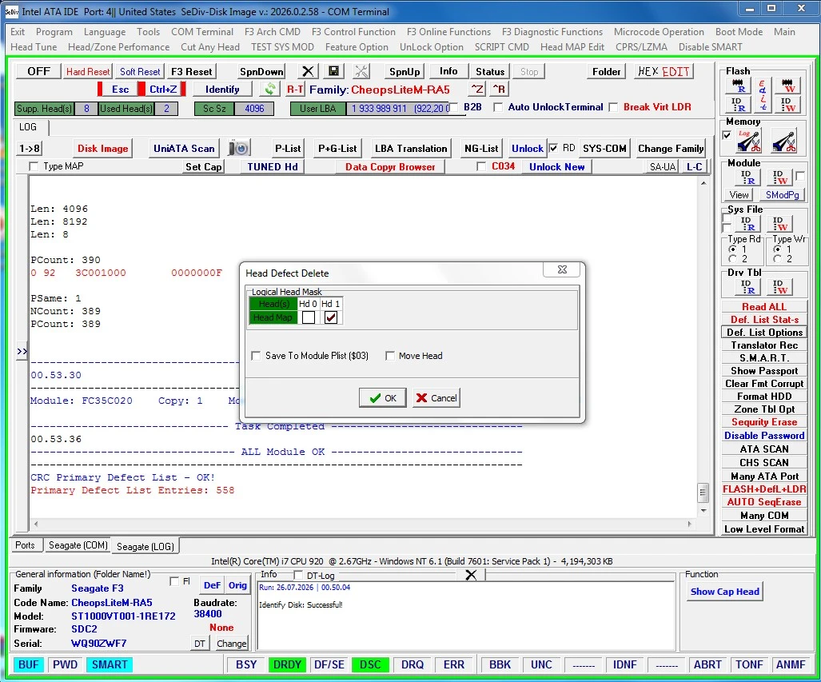Click the Sys File ID read icon
The width and height of the screenshot is (821, 682).
pos(747,224)
